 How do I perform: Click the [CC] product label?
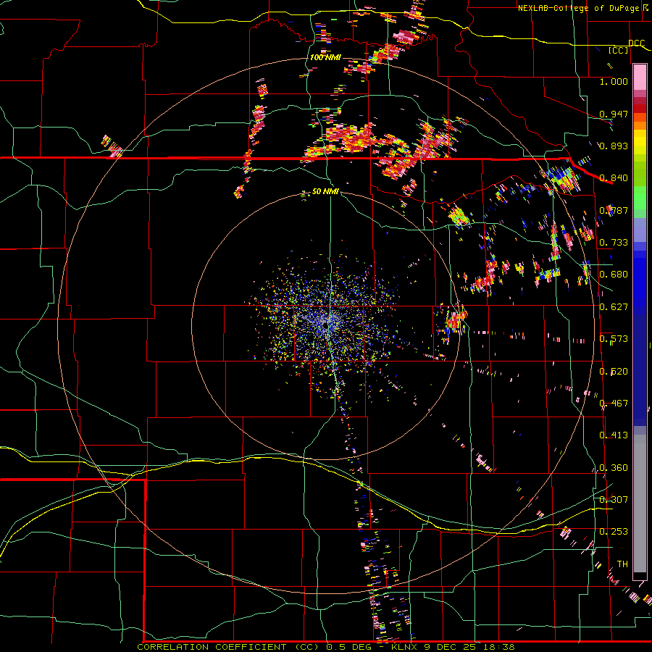click(x=619, y=50)
